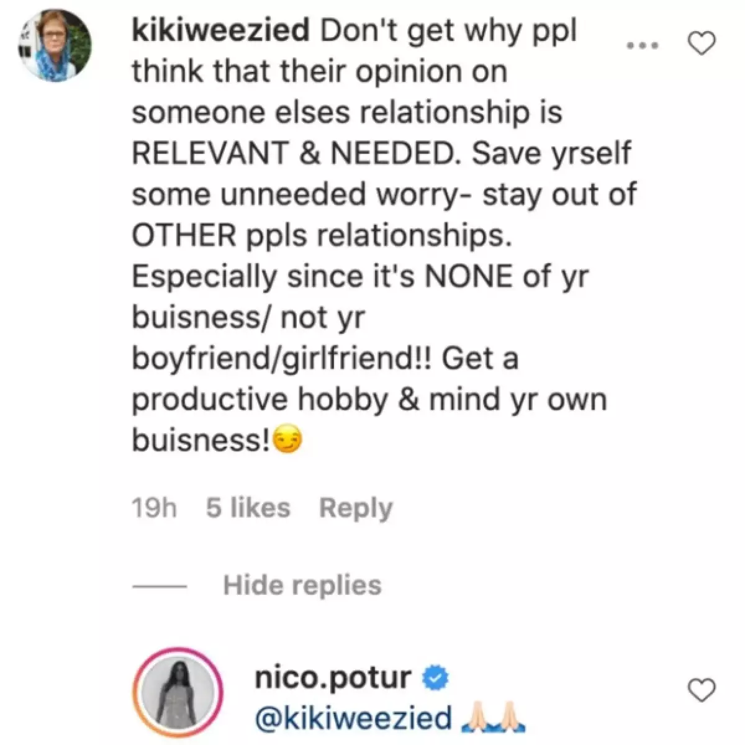Open kikiweezied's profile picture
The image size is (745, 745).
point(55,43)
